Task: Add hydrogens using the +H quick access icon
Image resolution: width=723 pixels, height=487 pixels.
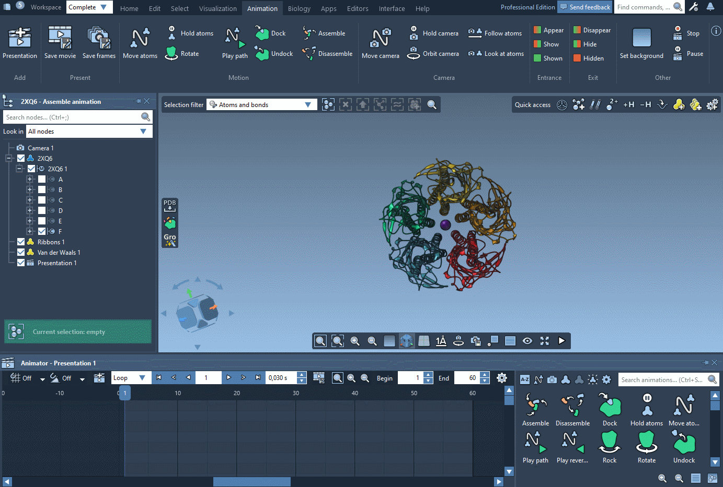Action: [628, 104]
